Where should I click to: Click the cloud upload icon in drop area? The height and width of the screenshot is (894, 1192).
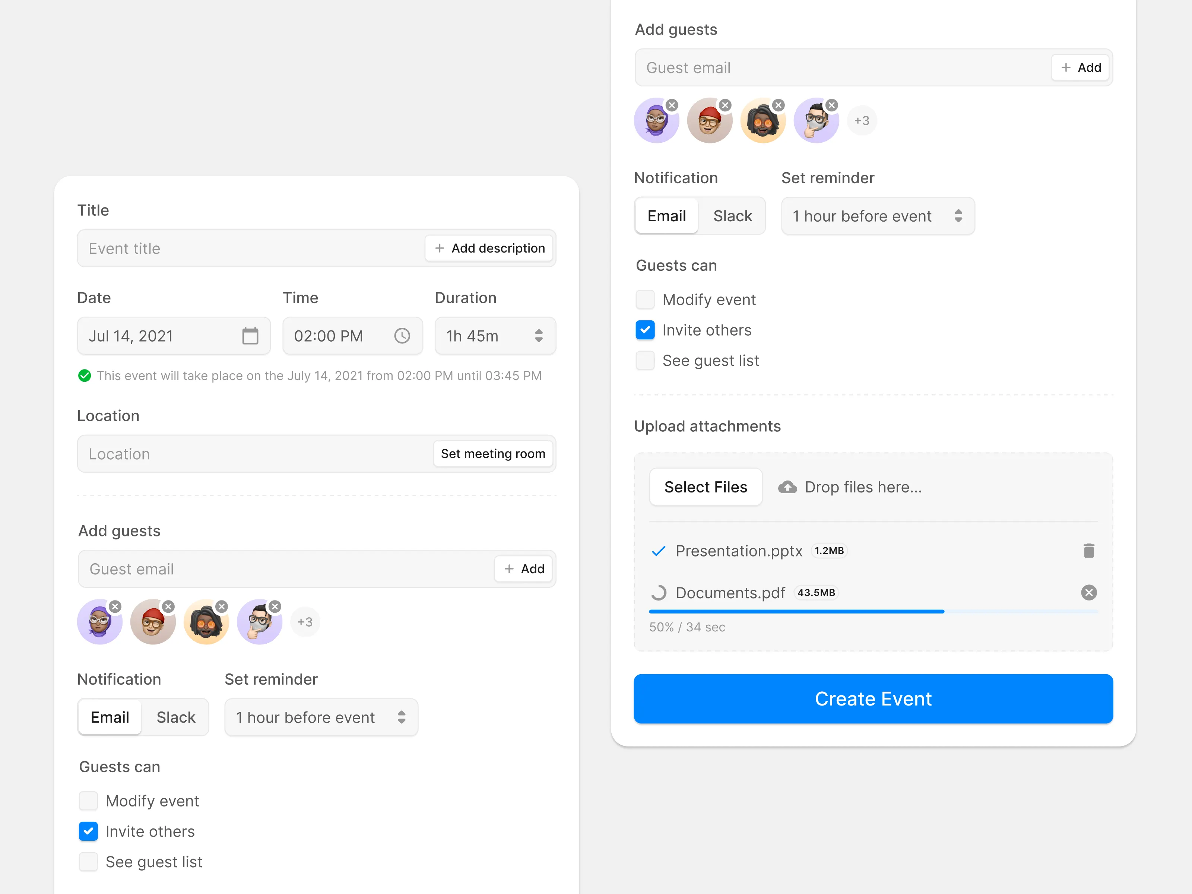coord(787,487)
